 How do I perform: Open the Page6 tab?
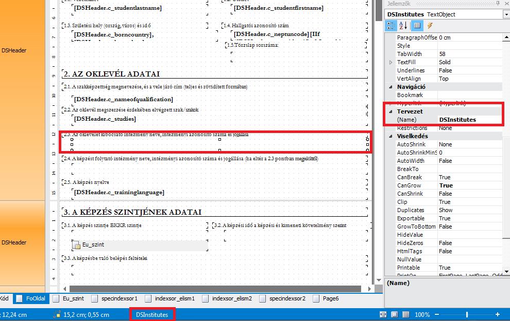point(326,298)
